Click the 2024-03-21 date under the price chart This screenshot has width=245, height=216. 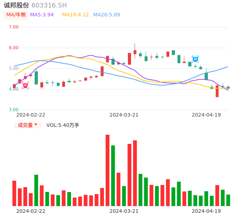click(124, 115)
